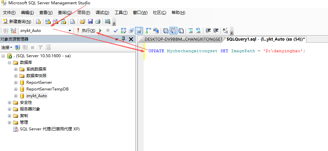Open the Edit (编辑) menu
The height and width of the screenshot is (151, 328).
[27, 13]
